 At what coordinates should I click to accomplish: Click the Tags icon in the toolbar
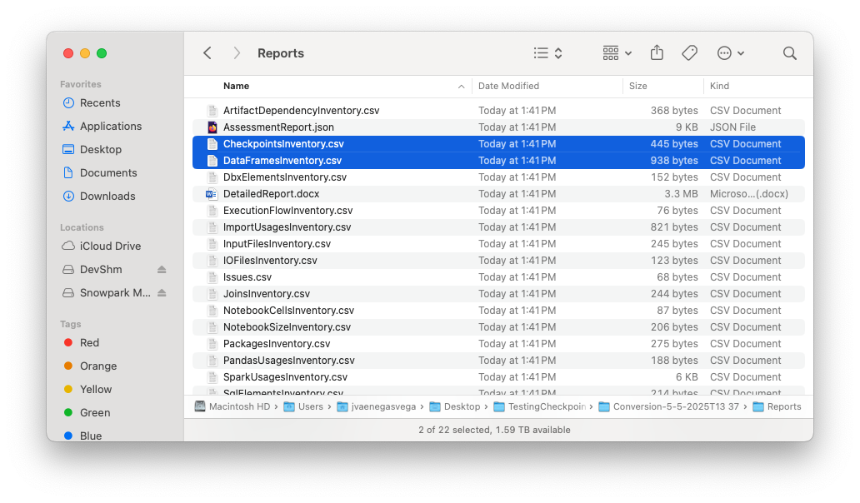click(x=689, y=52)
